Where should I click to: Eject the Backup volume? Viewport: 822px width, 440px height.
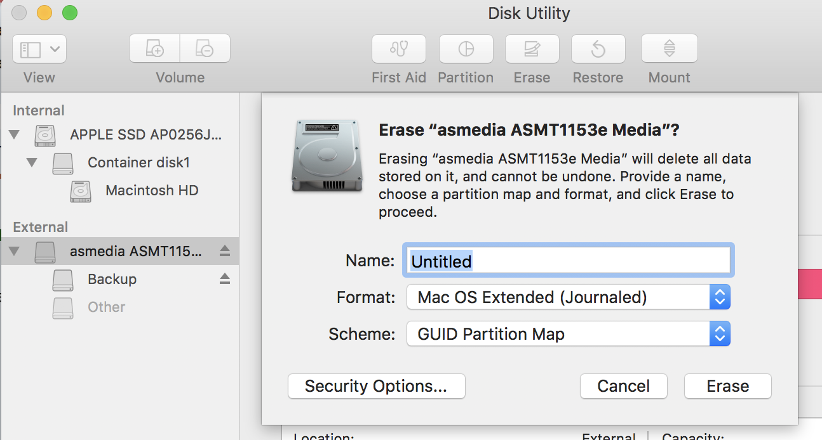(x=224, y=279)
